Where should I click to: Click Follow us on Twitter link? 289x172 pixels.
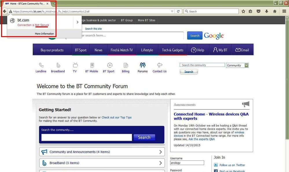[232, 165]
